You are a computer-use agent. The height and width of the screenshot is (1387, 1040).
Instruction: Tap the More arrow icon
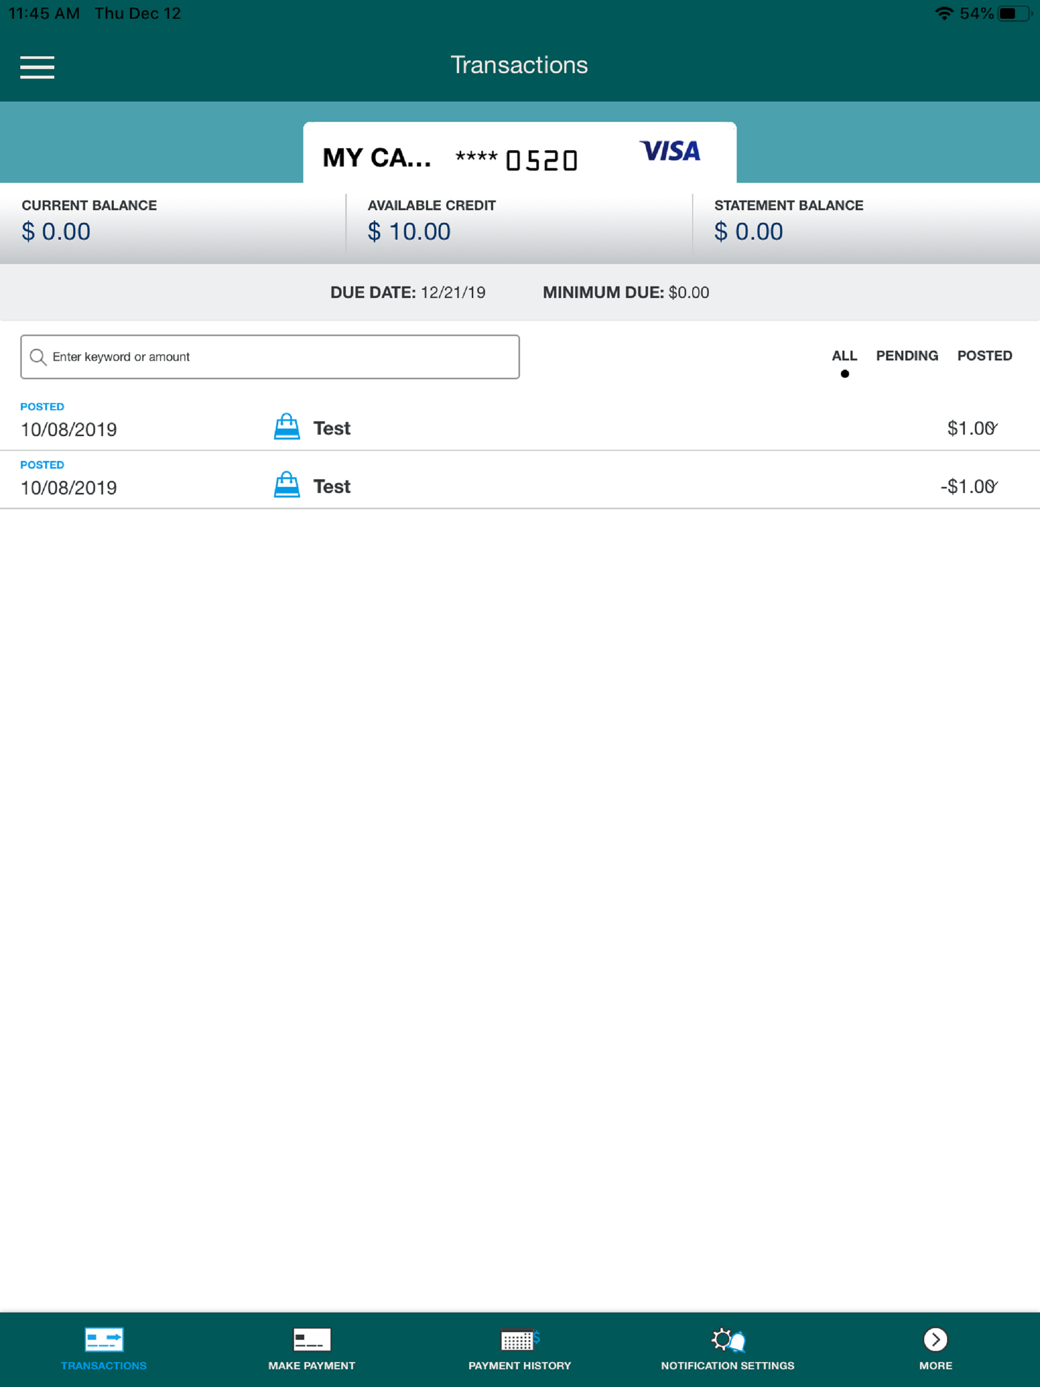click(935, 1339)
